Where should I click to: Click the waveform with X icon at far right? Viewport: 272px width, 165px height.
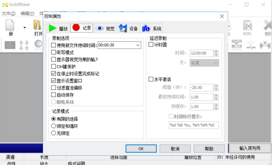click(x=265, y=45)
